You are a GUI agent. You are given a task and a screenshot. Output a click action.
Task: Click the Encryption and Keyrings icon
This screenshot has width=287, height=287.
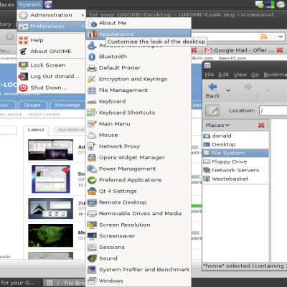tap(92, 79)
